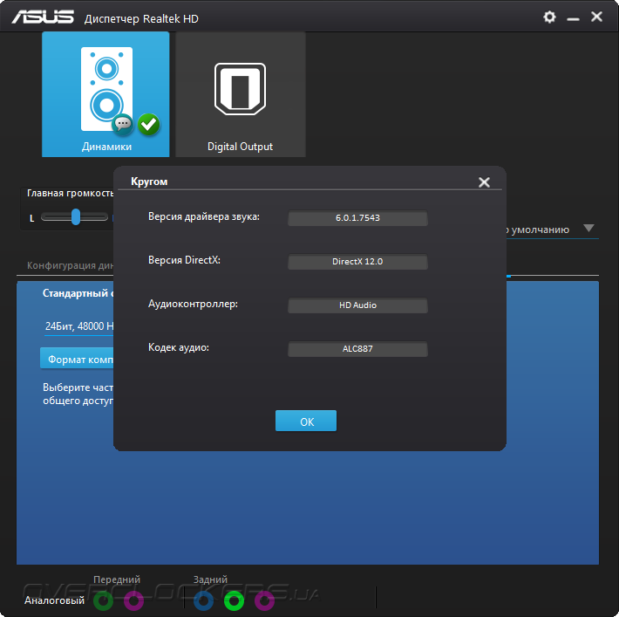619x617 pixels.
Task: Click the driver version field 6.0.1.7543
Action: [x=357, y=218]
